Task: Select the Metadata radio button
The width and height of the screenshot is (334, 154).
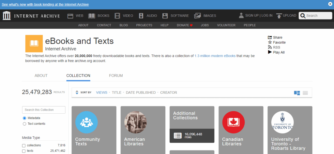Action: point(24,118)
